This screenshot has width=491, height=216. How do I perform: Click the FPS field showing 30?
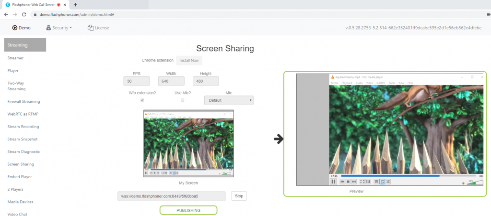137,81
